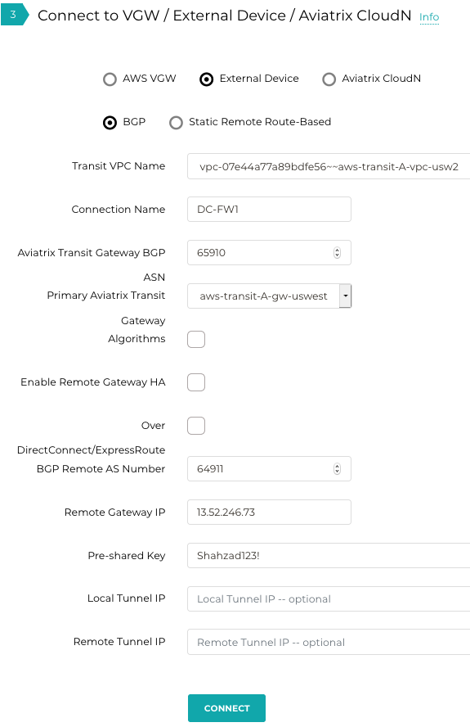
Task: Check the Over DirectConnect/ExpressRoute box
Action: click(196, 426)
